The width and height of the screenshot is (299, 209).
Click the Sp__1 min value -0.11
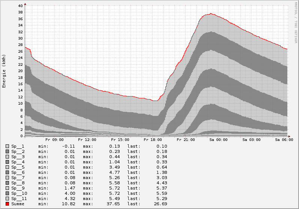click(x=68, y=146)
